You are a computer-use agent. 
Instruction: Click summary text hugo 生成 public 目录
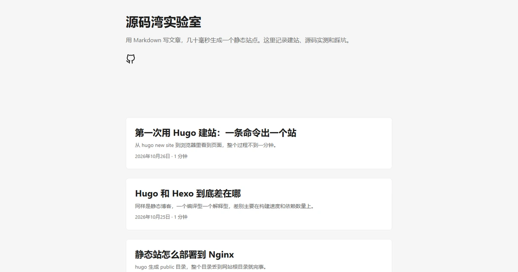(x=201, y=267)
